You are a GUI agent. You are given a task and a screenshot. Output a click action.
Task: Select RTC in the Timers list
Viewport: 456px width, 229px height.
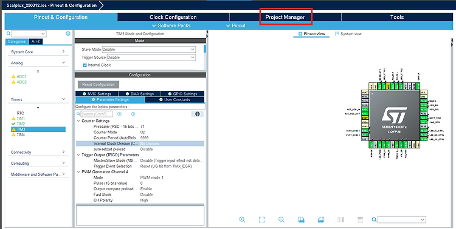click(x=20, y=113)
